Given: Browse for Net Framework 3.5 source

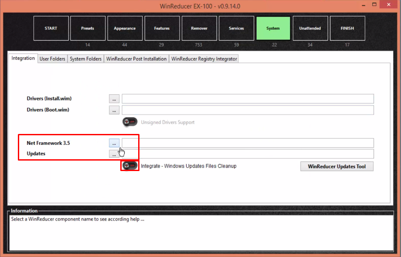Looking at the screenshot, I should tap(114, 143).
